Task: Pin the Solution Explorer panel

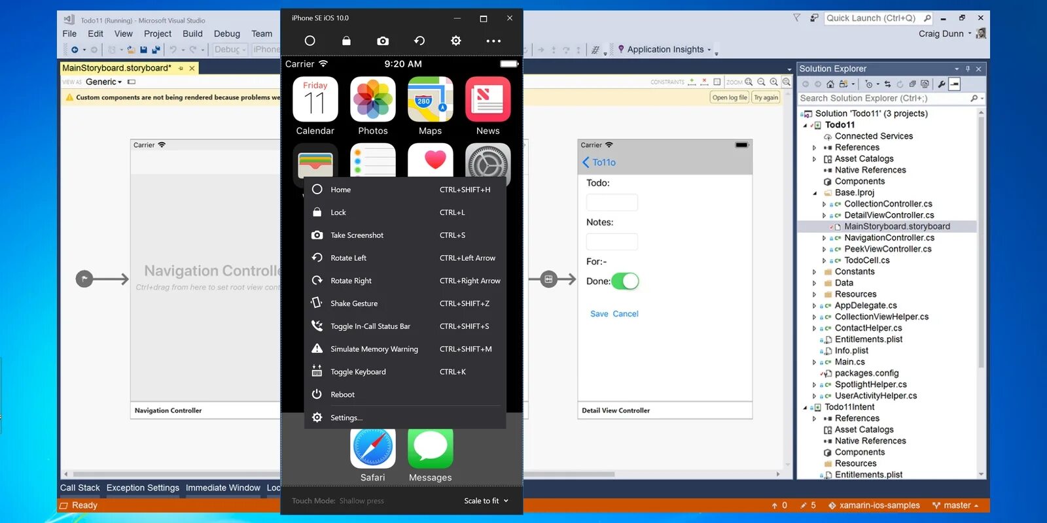Action: point(968,69)
